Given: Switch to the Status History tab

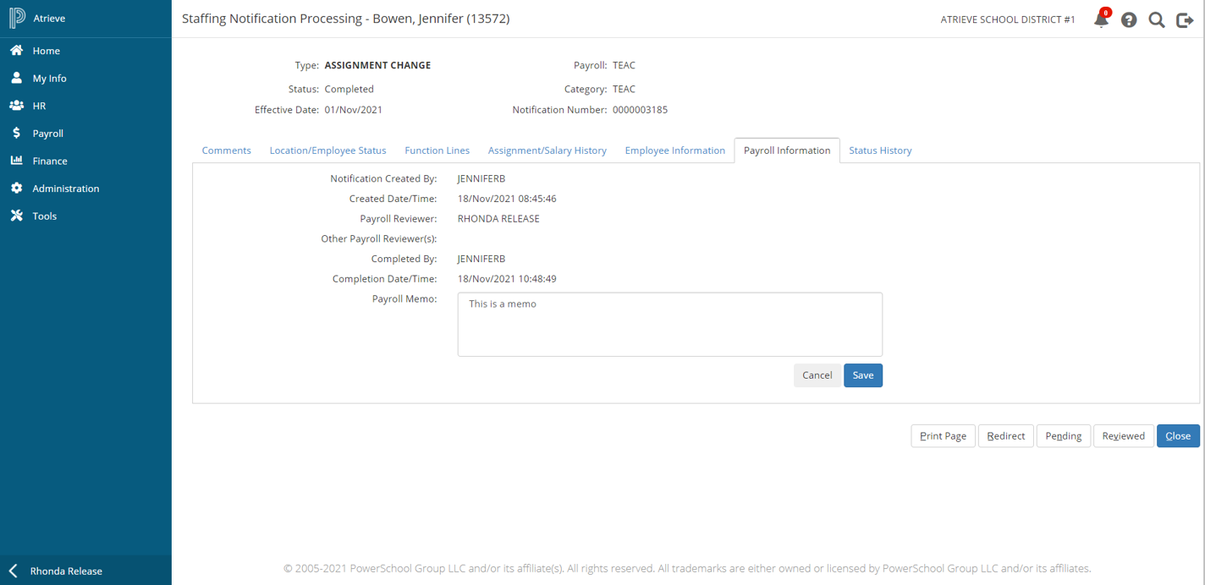Looking at the screenshot, I should (x=880, y=150).
